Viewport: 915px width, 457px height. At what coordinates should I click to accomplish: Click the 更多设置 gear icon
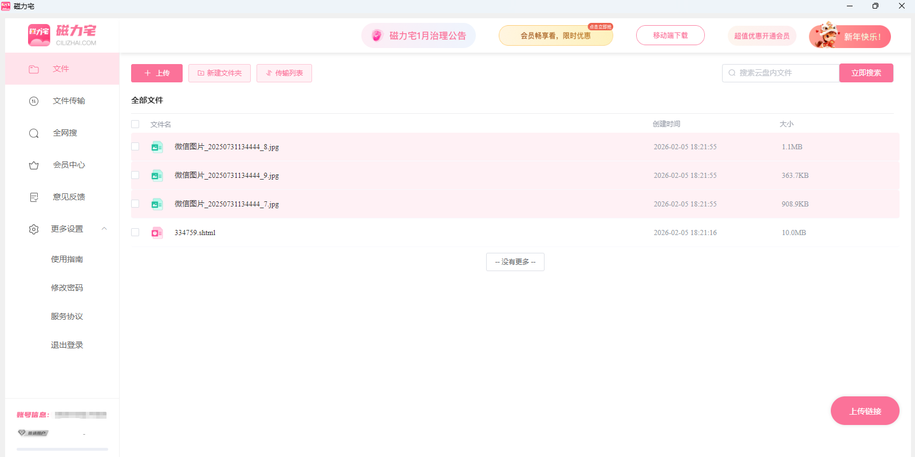pyautogui.click(x=34, y=229)
